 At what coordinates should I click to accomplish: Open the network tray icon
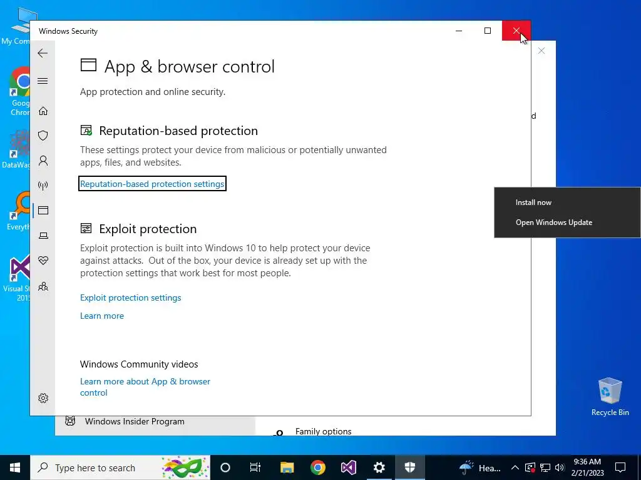pos(545,467)
